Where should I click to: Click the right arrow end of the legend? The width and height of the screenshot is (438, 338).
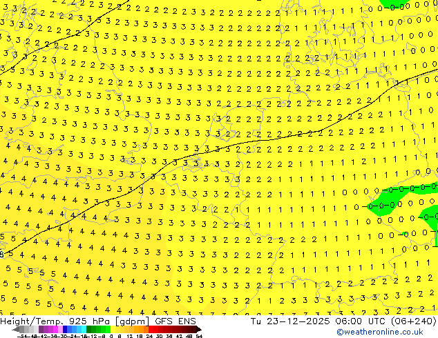[x=199, y=329]
